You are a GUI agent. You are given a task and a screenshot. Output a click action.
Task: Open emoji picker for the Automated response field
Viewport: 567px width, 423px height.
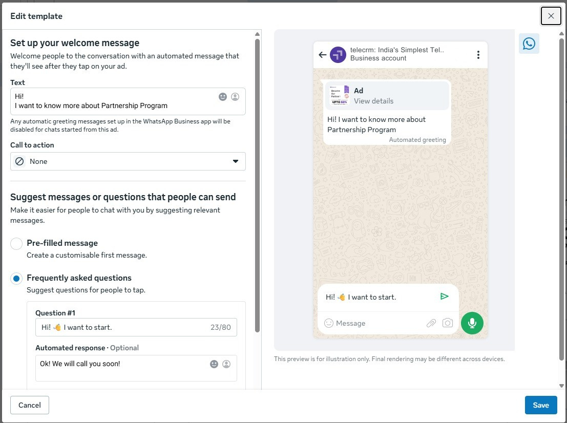click(x=214, y=364)
